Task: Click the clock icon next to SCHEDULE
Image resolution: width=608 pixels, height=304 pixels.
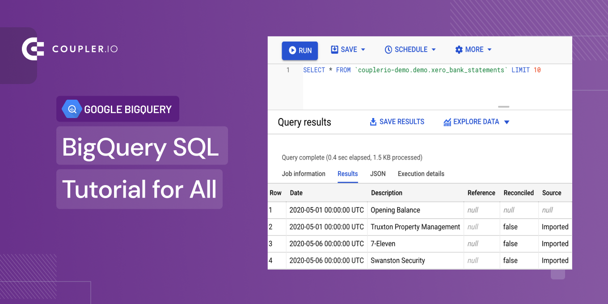Action: (x=388, y=49)
